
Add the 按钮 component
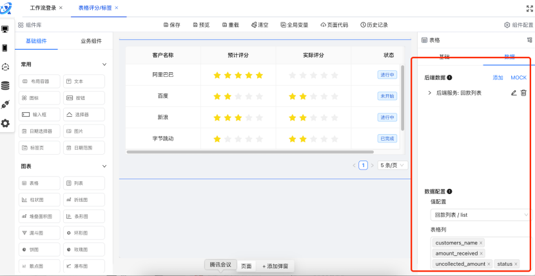point(84,98)
